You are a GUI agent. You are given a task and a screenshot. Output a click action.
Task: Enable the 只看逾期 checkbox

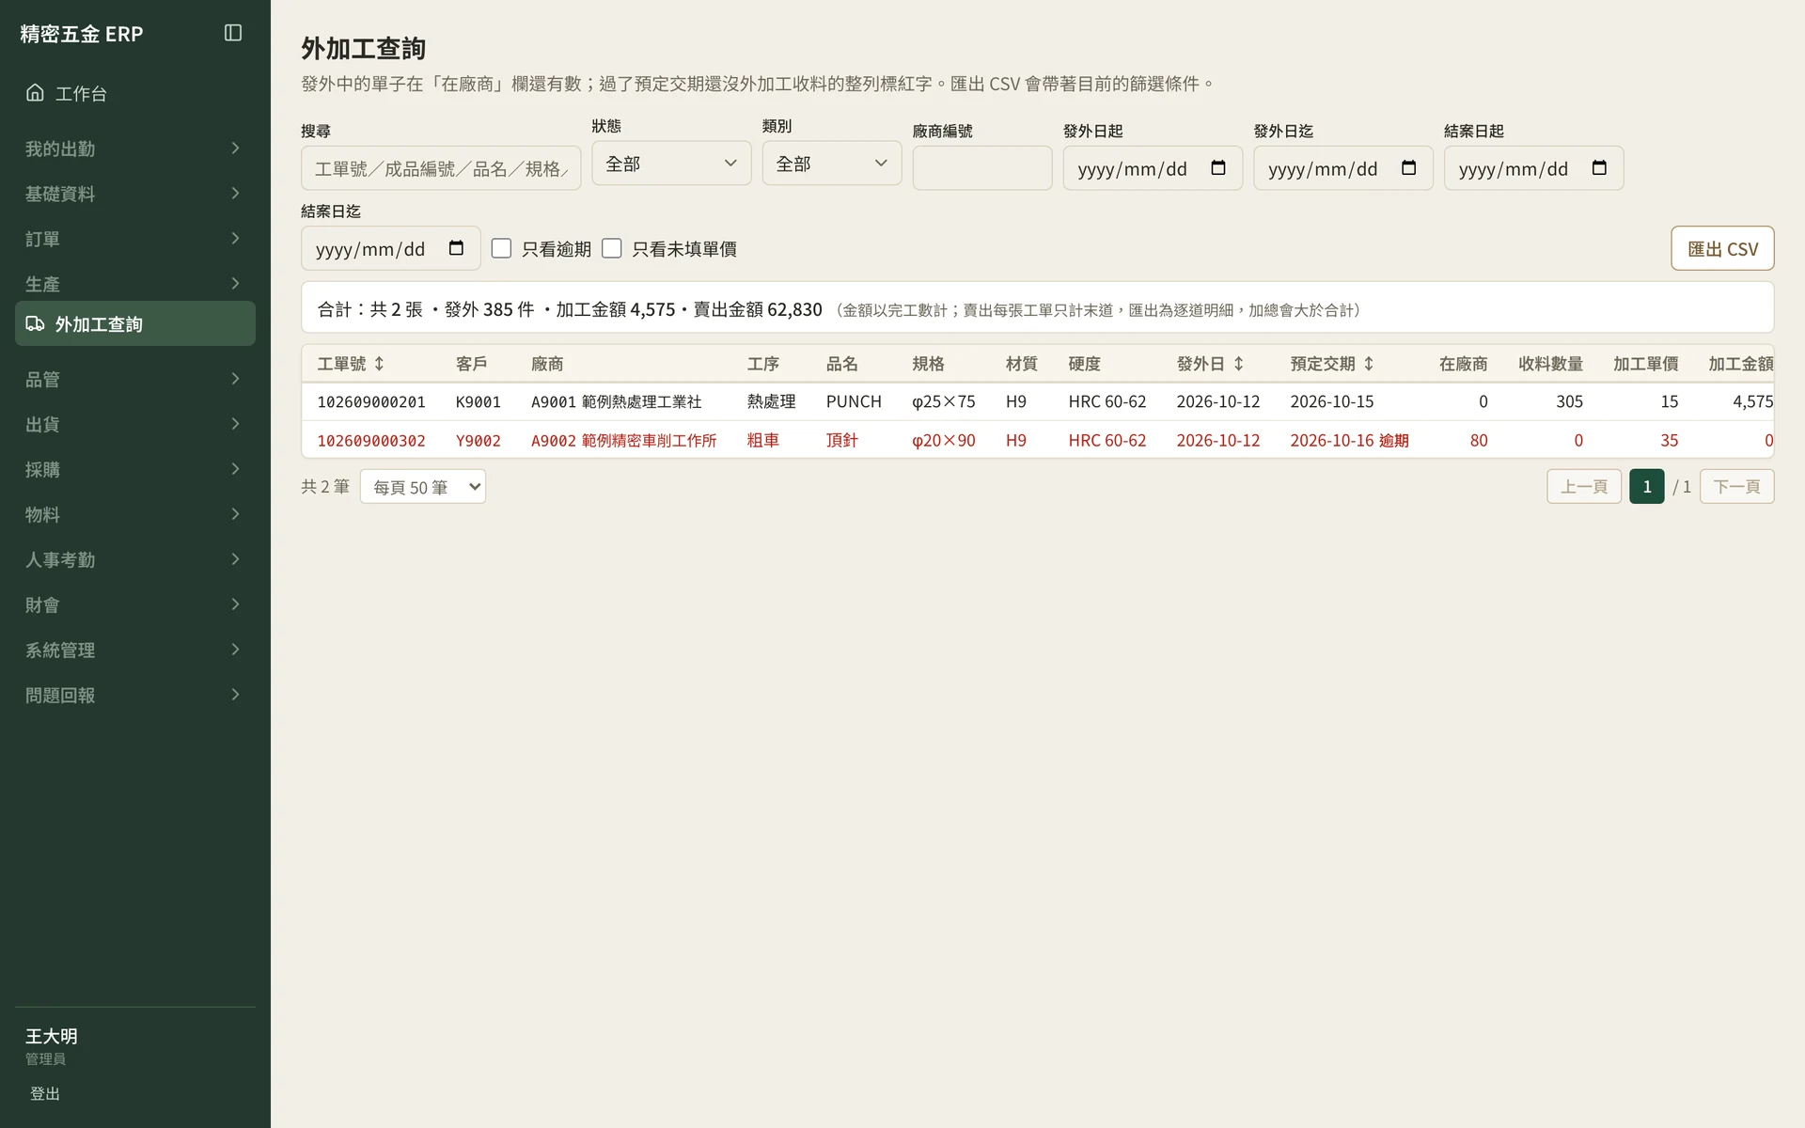tap(501, 248)
